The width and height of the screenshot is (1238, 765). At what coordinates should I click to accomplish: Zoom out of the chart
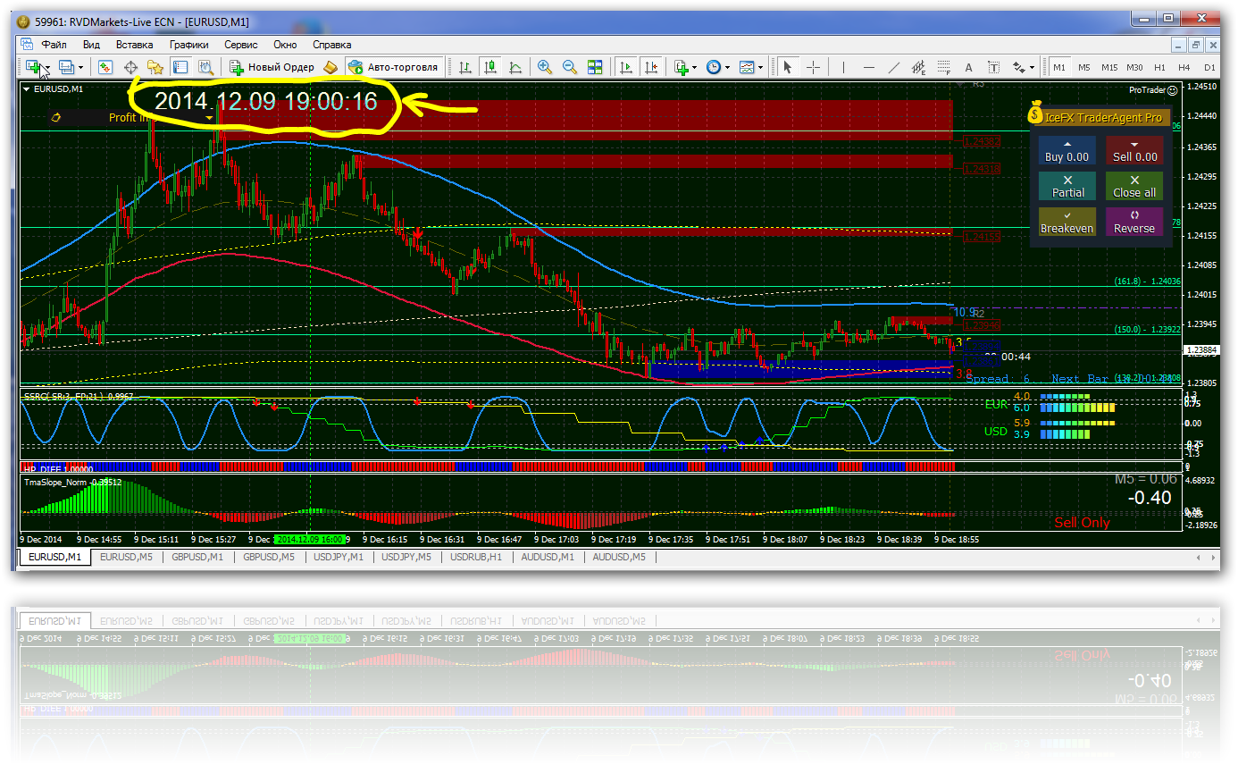pos(569,67)
